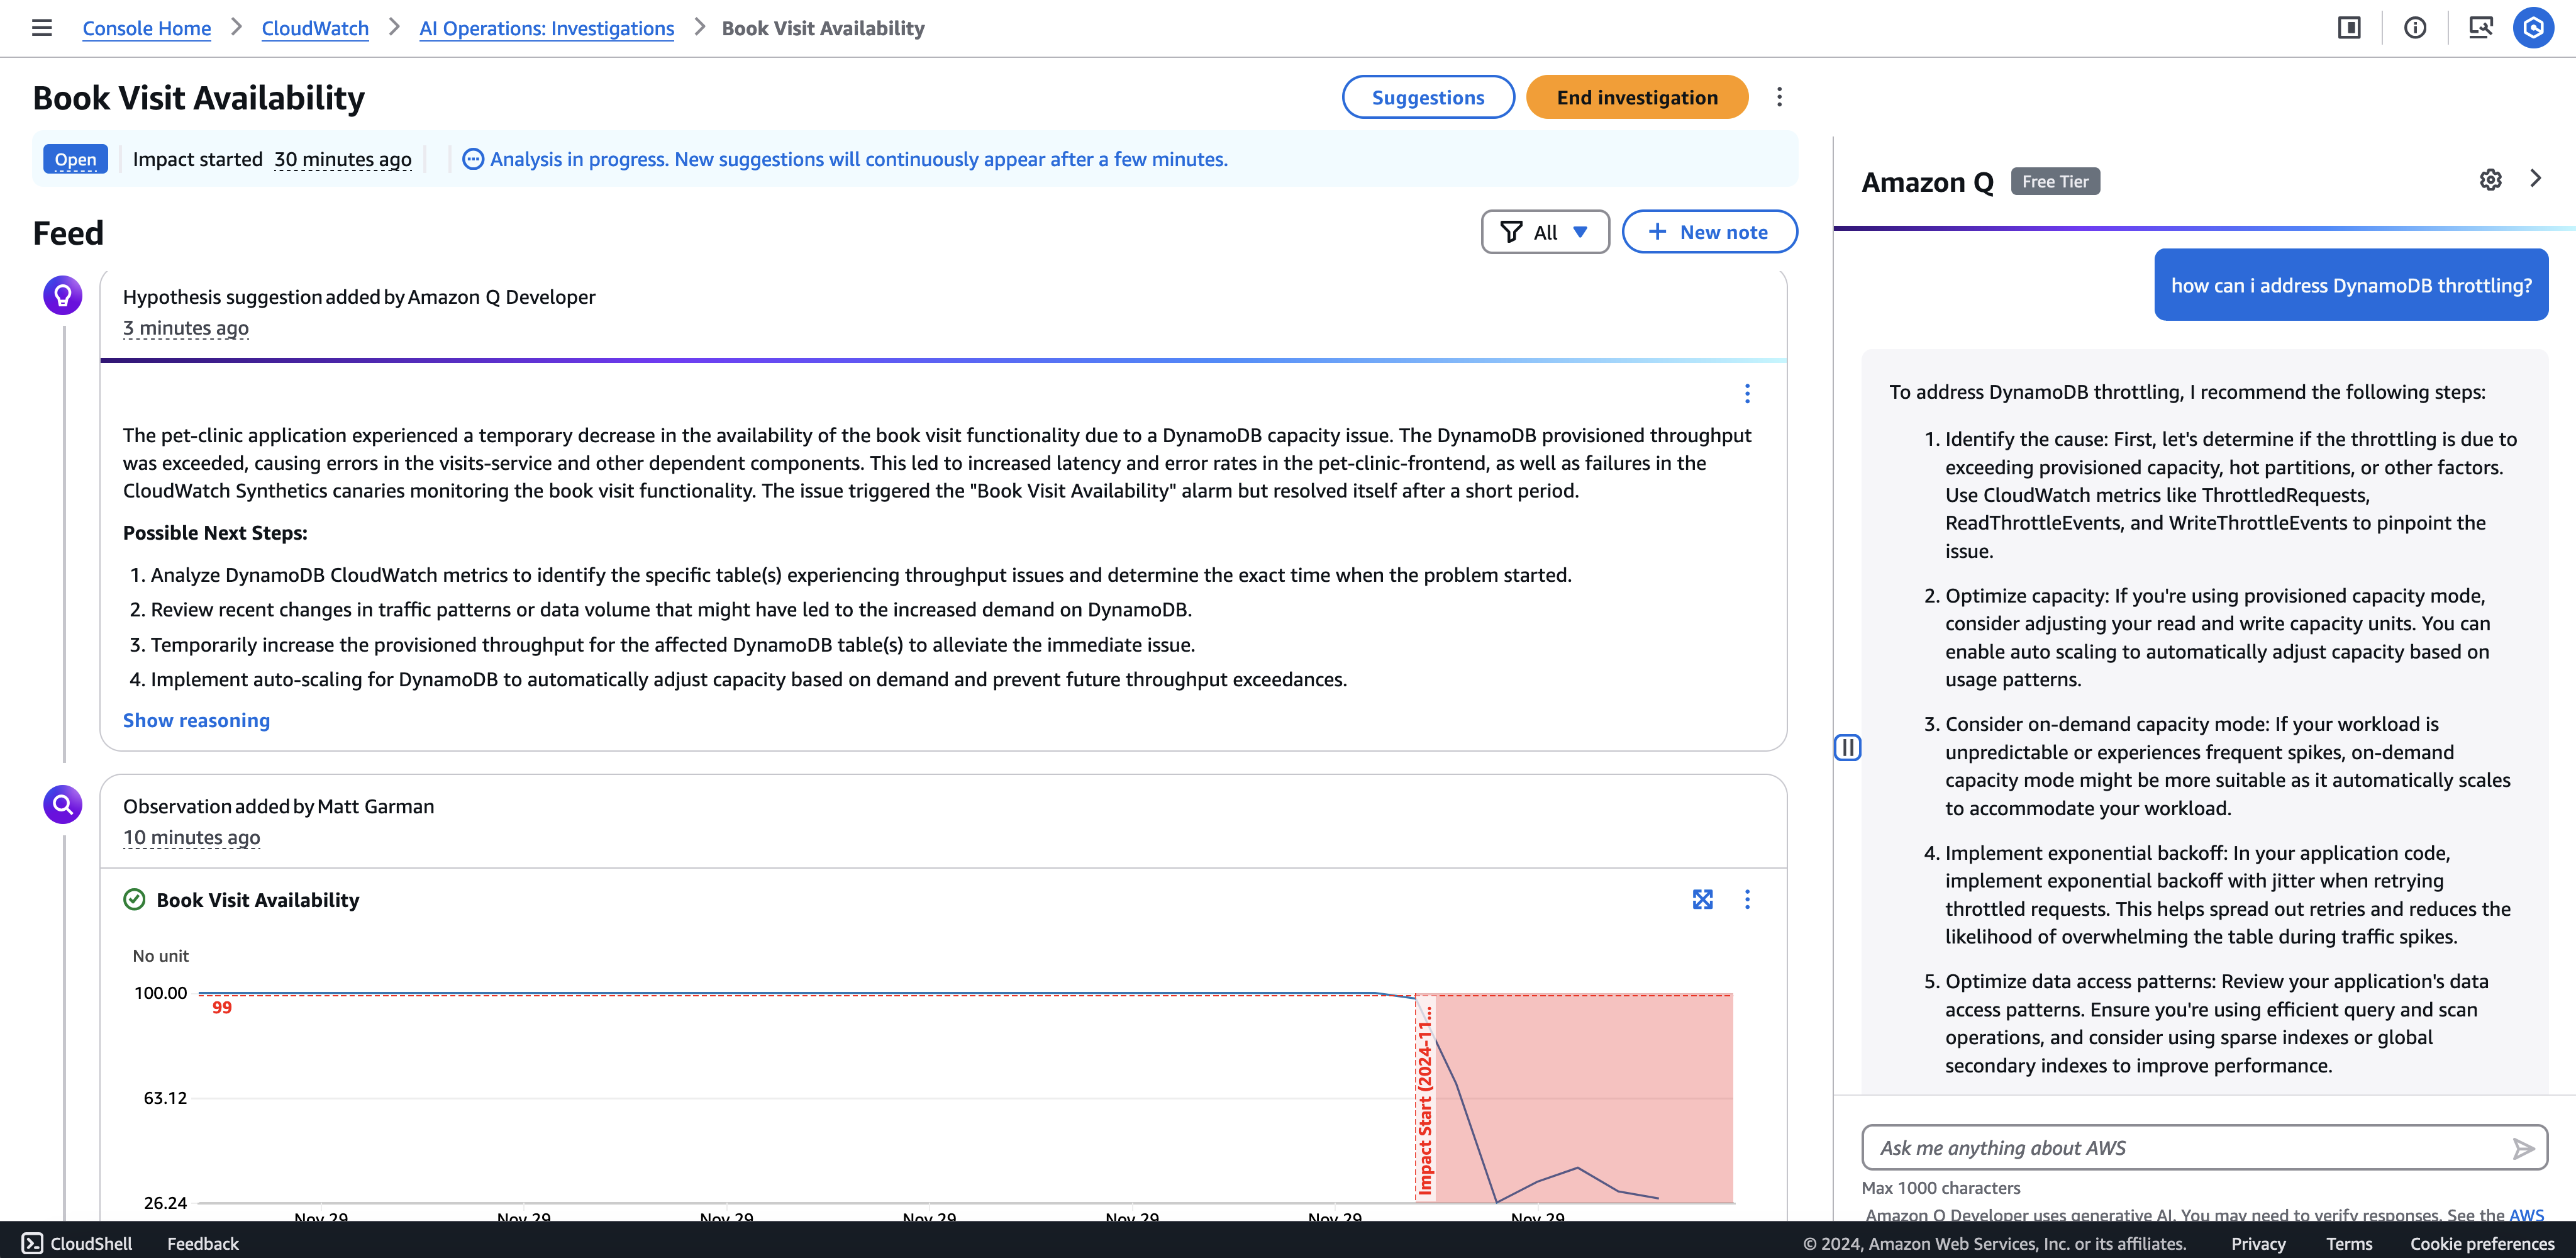This screenshot has height=1258, width=2576.
Task: Expand the Book Visit Availability chart to fullscreen
Action: [x=1703, y=899]
